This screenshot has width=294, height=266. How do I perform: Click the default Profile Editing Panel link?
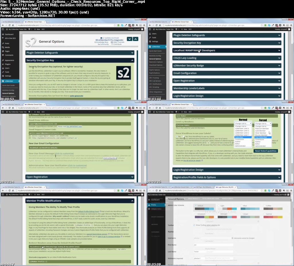(x=88, y=211)
